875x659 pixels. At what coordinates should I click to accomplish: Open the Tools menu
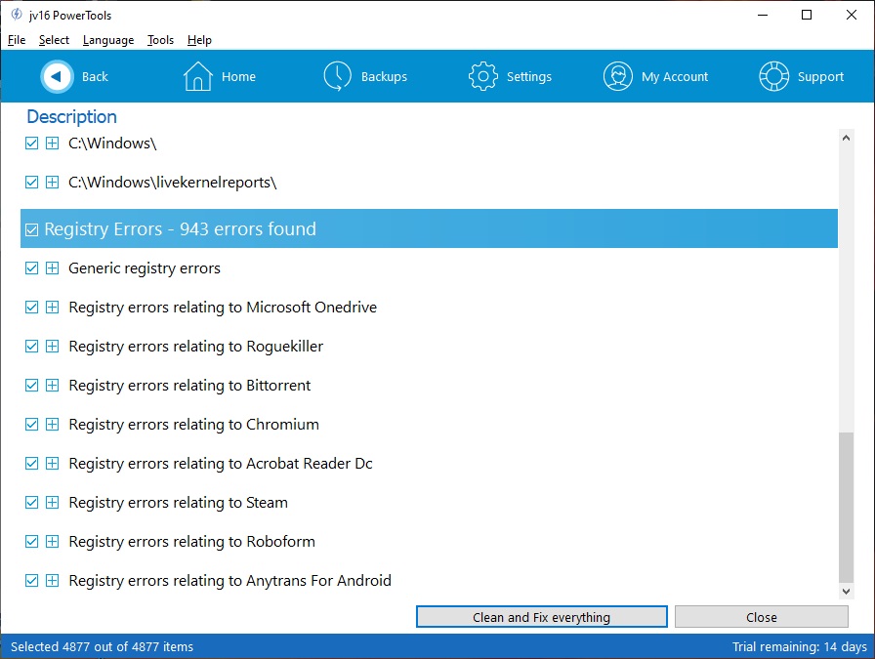pos(161,40)
